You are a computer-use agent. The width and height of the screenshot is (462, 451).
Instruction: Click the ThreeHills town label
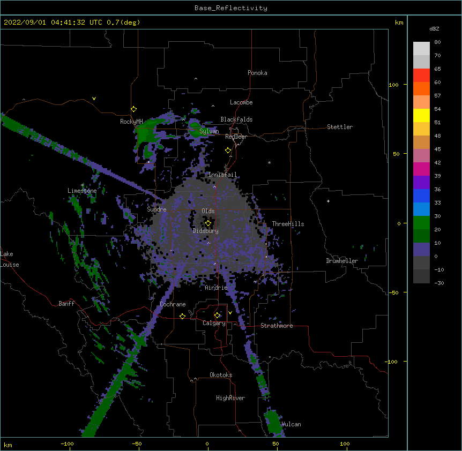288,224
